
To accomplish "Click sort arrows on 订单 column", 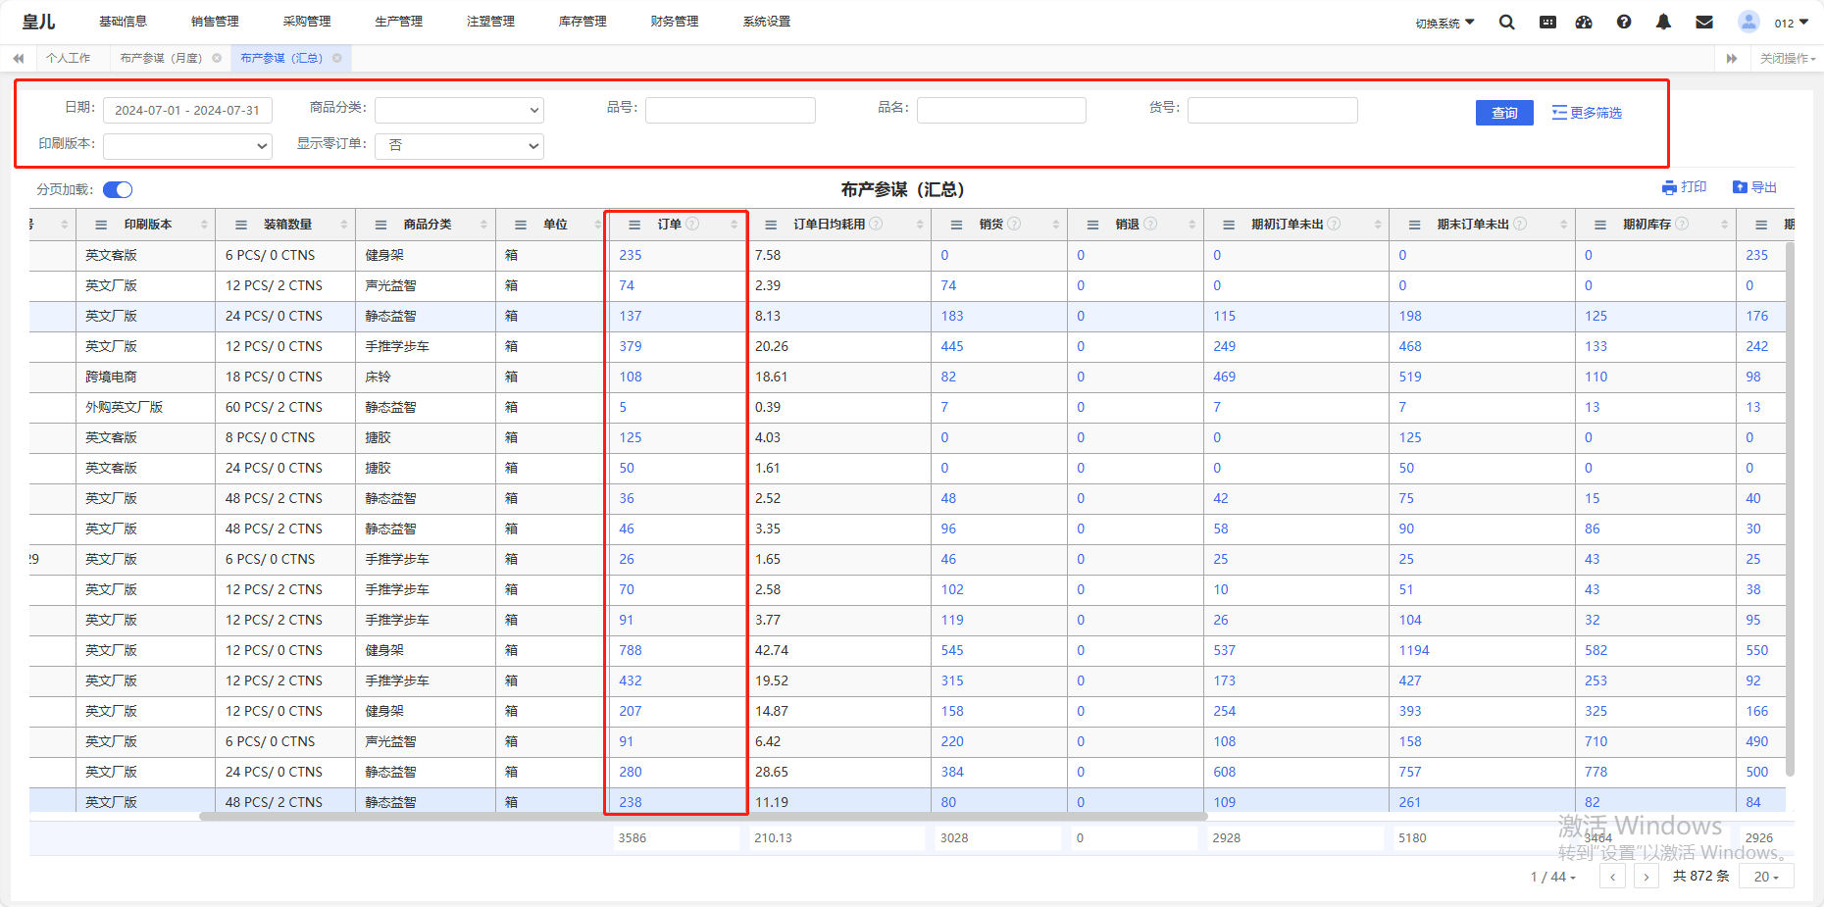I will [734, 225].
